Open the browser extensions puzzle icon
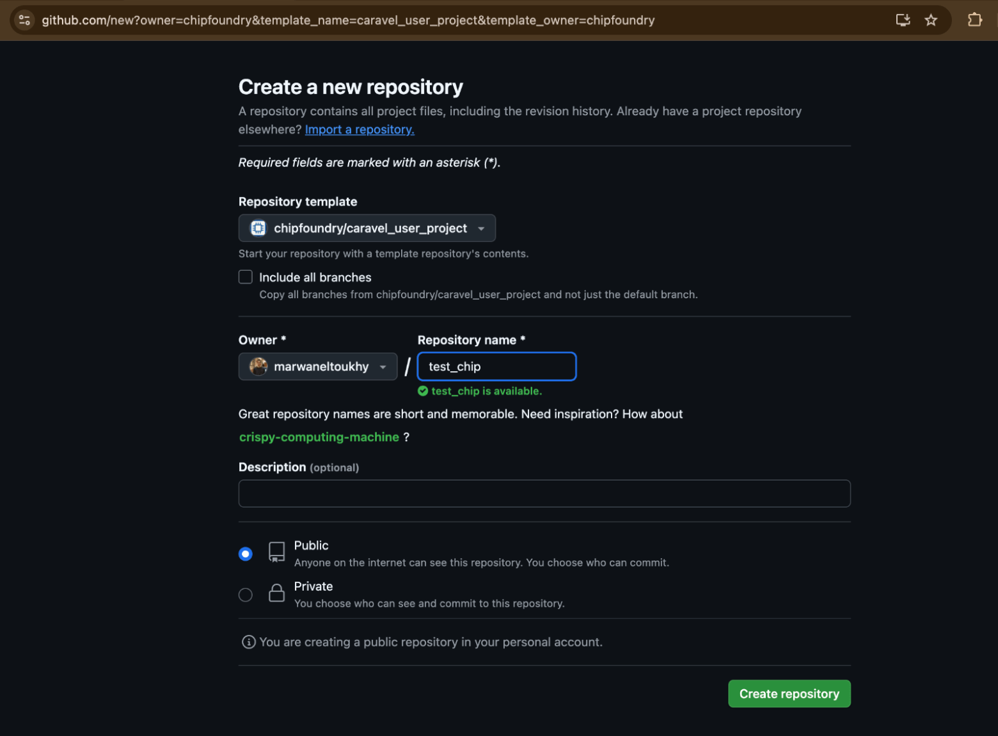 point(974,20)
